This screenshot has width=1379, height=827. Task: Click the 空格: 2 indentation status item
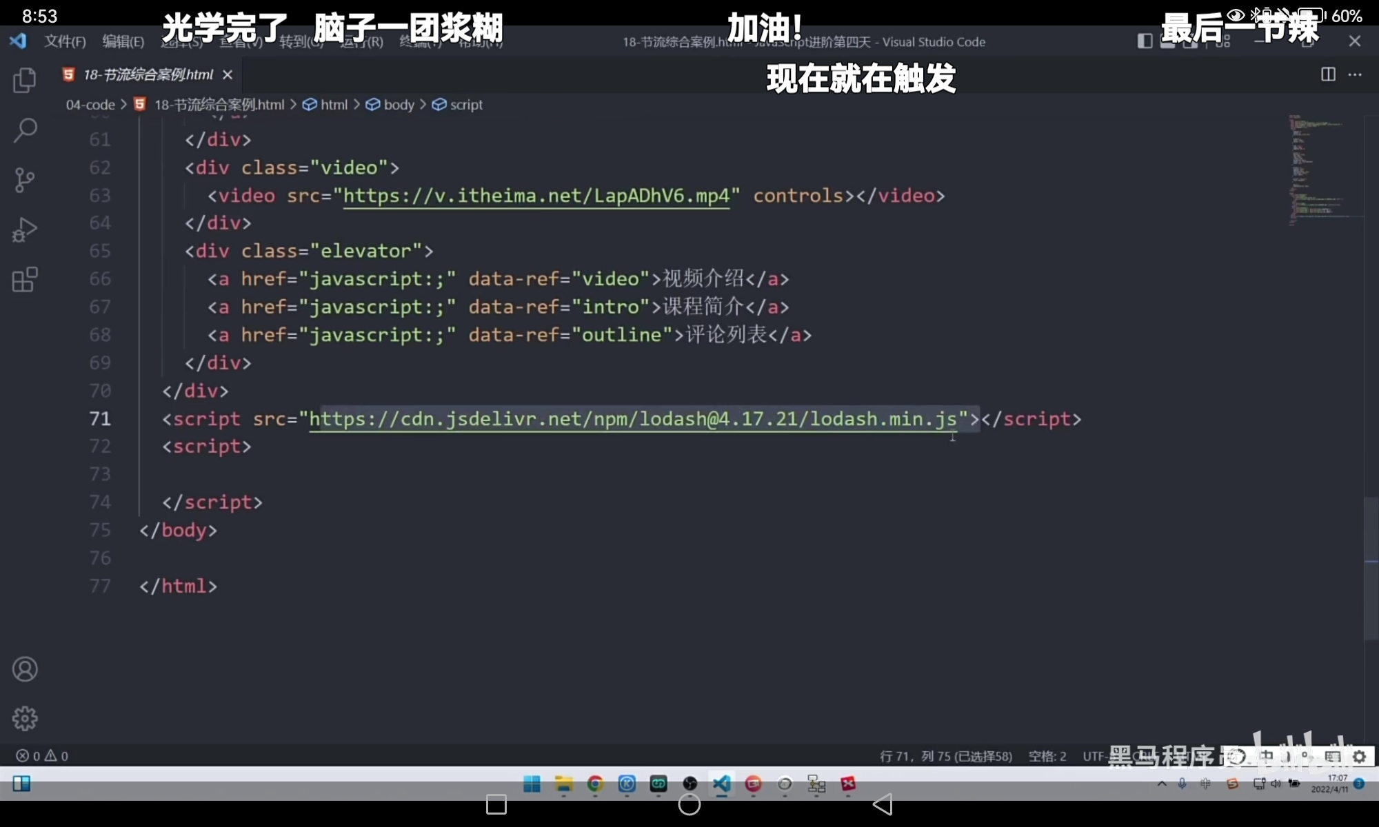click(1047, 756)
